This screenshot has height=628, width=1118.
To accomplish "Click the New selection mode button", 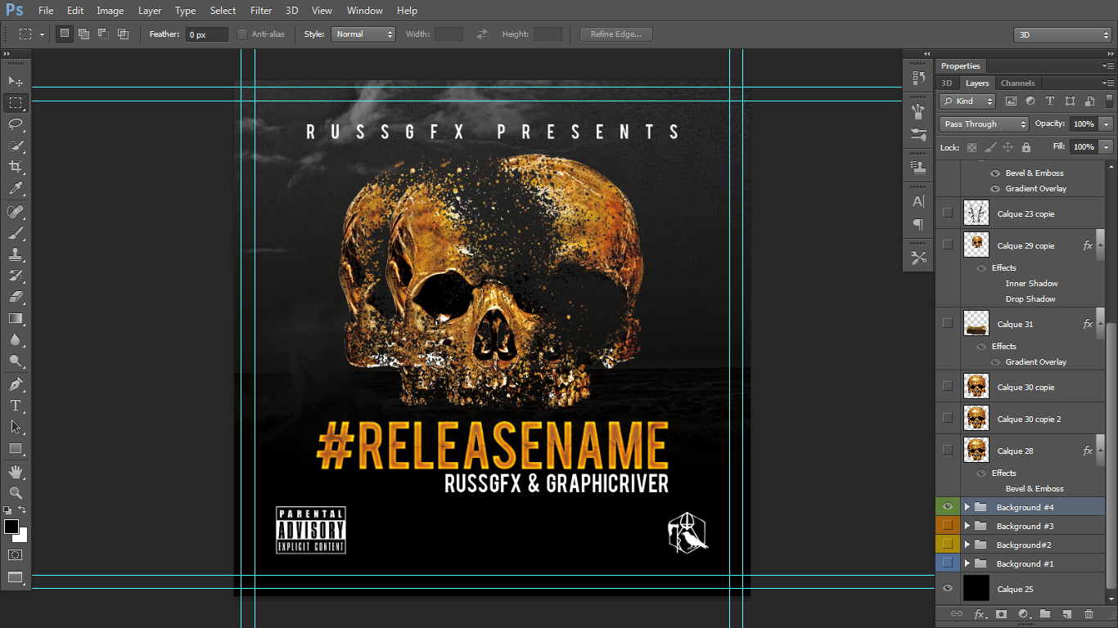I will (64, 34).
